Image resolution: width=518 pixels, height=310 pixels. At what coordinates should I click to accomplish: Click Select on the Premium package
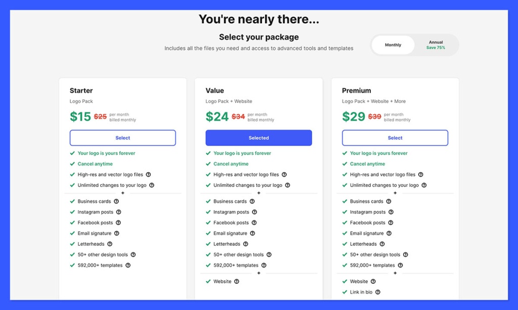(395, 137)
